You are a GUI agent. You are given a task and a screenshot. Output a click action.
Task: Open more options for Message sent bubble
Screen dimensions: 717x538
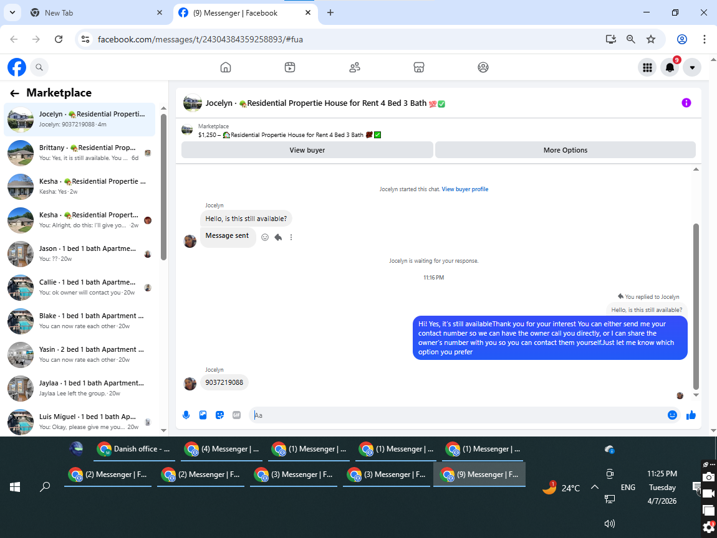click(x=291, y=237)
